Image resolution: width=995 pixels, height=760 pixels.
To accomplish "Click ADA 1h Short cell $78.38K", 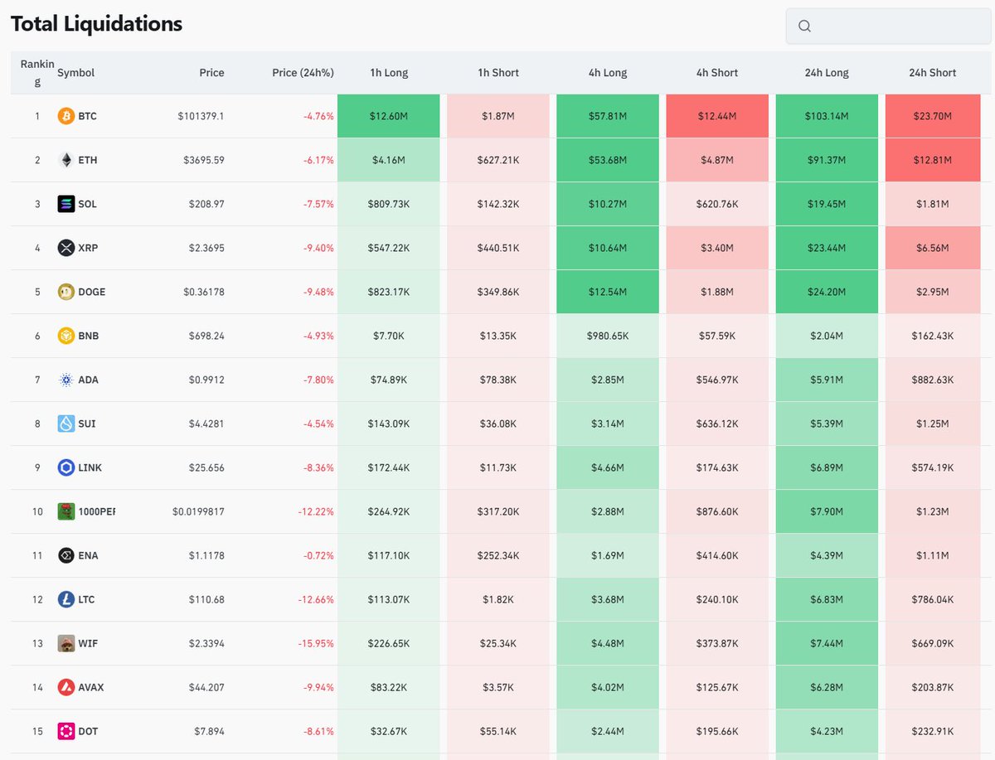I will point(498,380).
